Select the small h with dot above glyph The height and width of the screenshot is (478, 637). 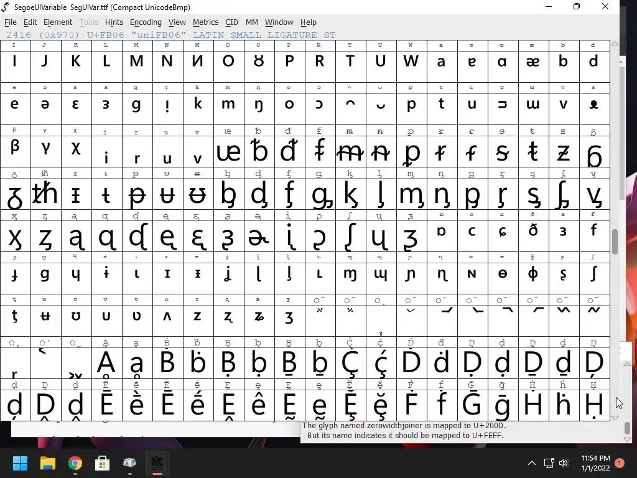click(564, 400)
